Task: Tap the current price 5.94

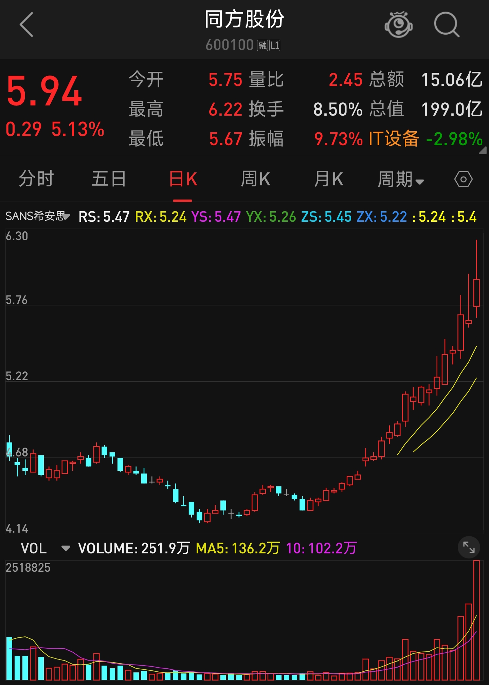Action: 44,91
